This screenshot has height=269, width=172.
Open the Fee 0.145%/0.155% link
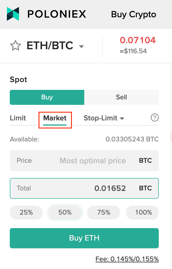[x=127, y=259]
